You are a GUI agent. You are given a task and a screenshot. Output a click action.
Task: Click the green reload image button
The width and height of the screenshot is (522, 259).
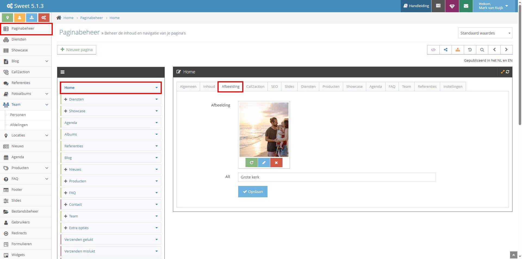(251, 163)
